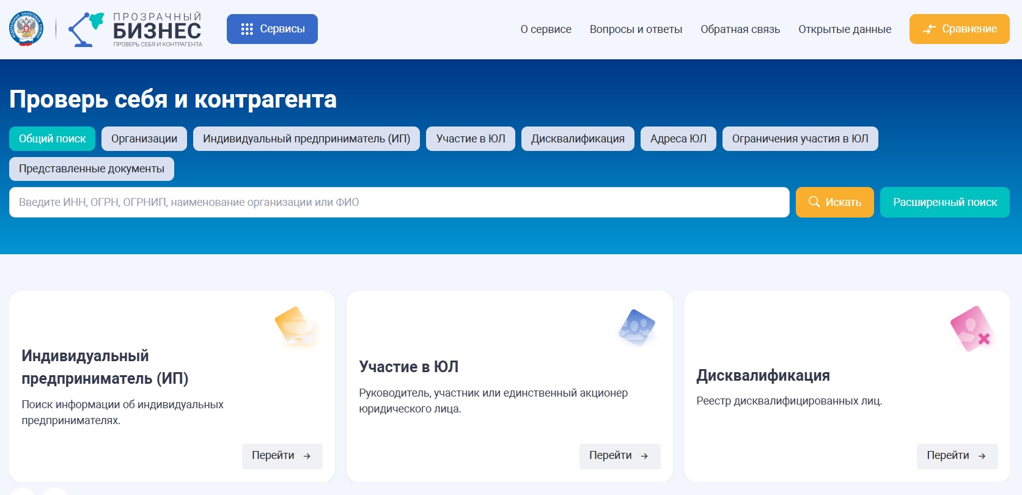Click the briefcase icon on ИП card
This screenshot has height=495, width=1022.
tap(296, 326)
